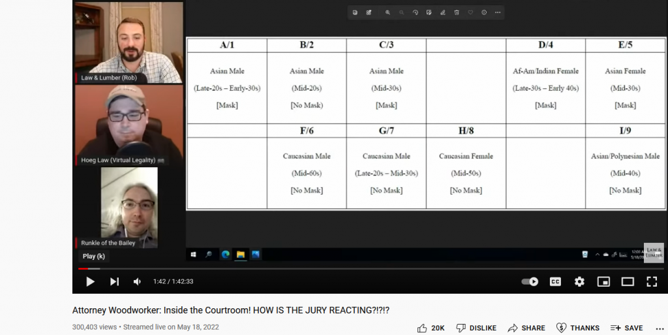Open SAVE to playlist menu
The image size is (668, 335).
626,328
